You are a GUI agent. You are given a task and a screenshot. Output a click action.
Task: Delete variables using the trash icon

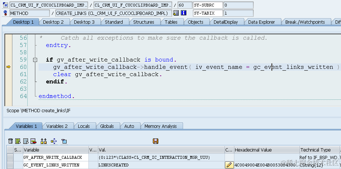tap(11, 141)
